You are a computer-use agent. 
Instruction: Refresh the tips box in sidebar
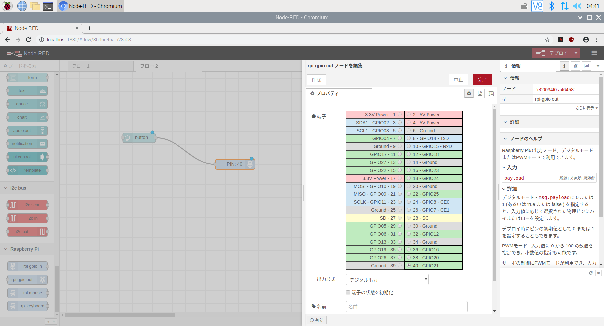click(x=591, y=273)
